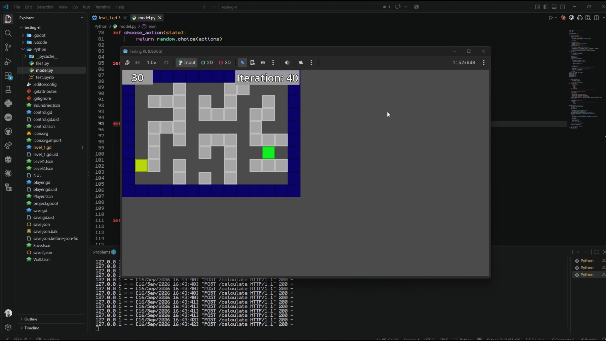Reset game speed with the undo arrow
The height and width of the screenshot is (341, 606).
point(166,63)
